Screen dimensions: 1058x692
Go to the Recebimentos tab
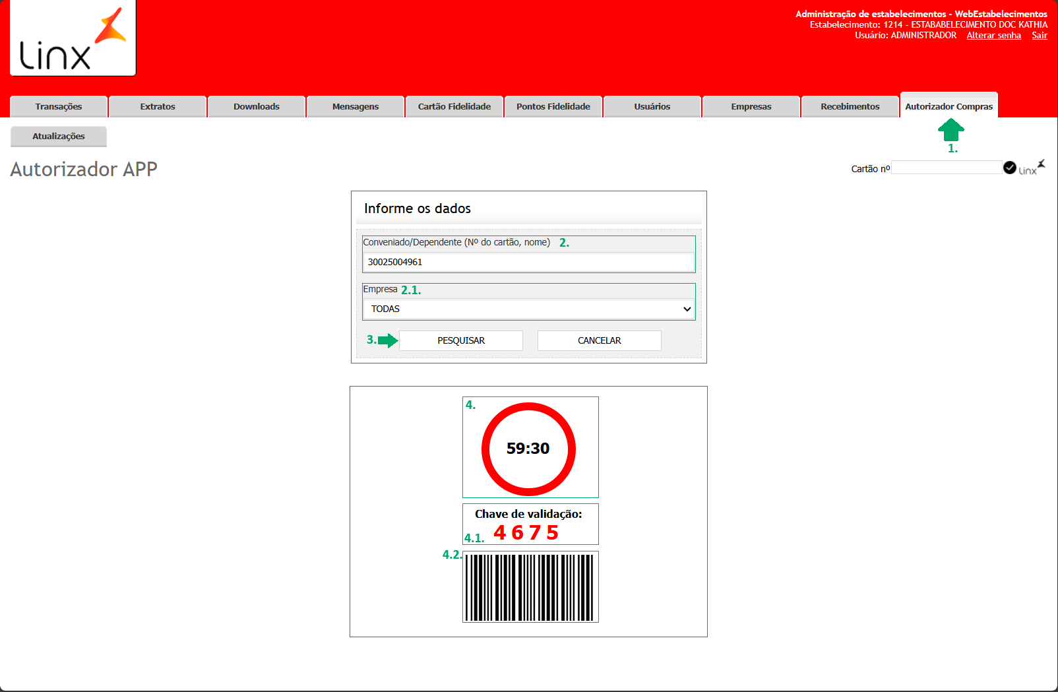850,106
